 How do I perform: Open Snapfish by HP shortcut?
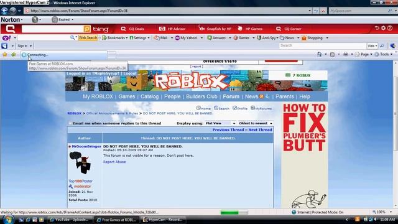215,29
